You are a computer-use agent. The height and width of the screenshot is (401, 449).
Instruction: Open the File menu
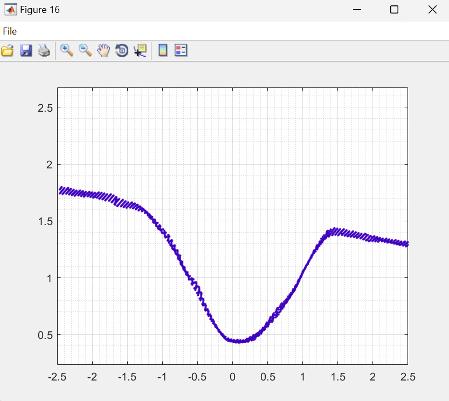pos(10,31)
